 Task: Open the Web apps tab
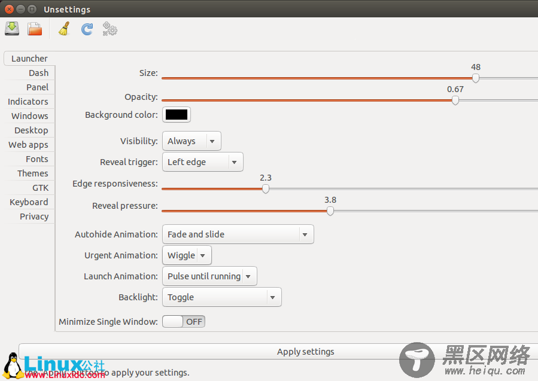pos(29,145)
